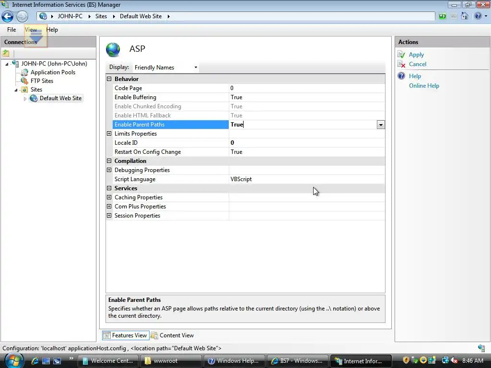Switch to the Content View tab
The height and width of the screenshot is (368, 491).
click(173, 335)
